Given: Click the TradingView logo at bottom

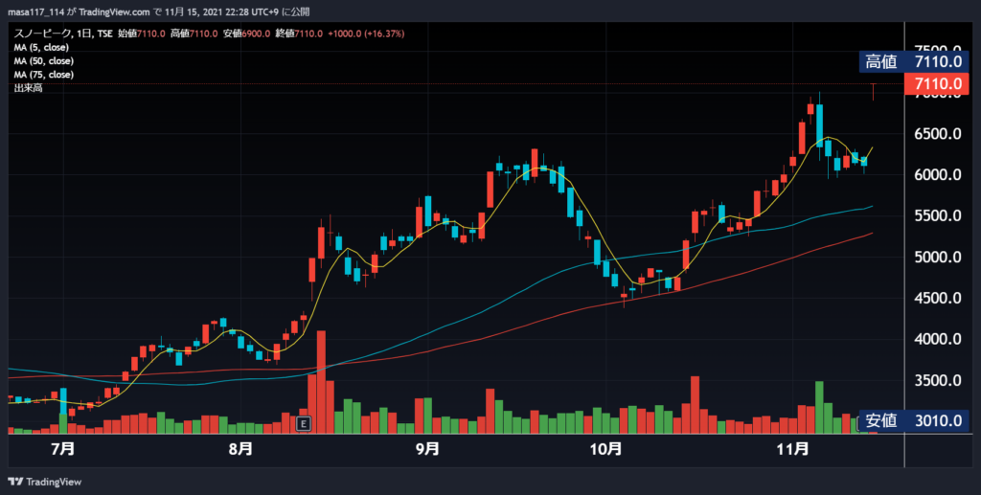Looking at the screenshot, I should click(x=44, y=482).
